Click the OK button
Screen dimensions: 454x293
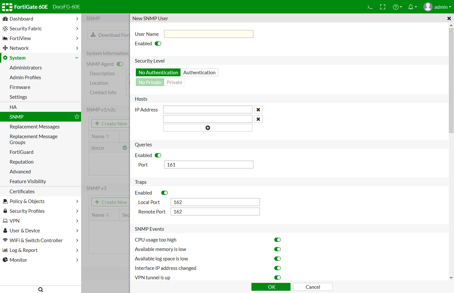click(271, 287)
